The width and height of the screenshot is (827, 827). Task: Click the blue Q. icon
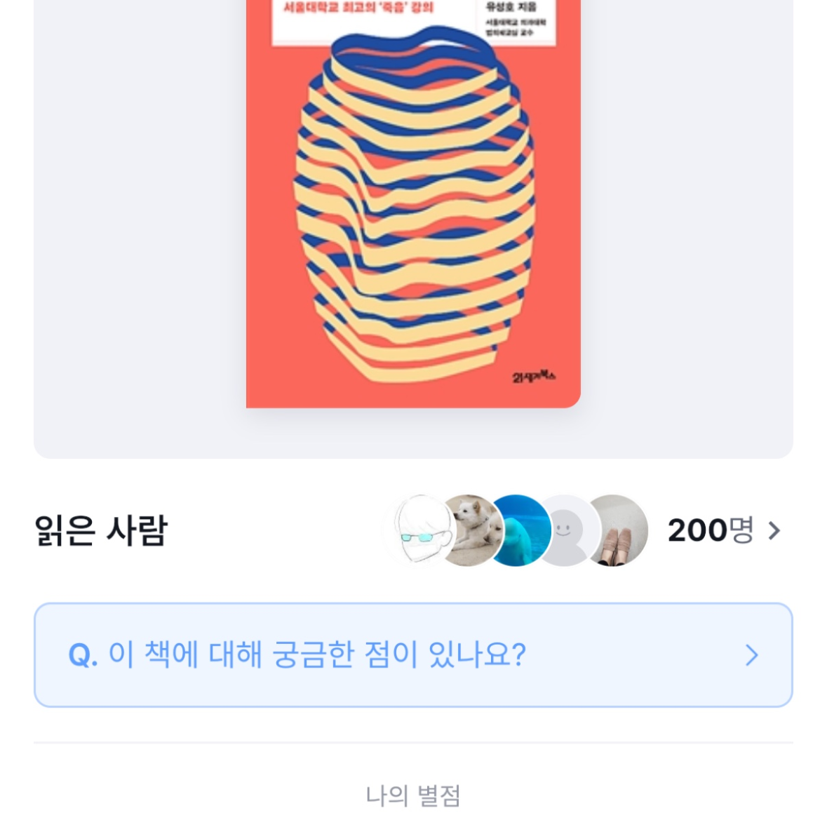(x=83, y=656)
